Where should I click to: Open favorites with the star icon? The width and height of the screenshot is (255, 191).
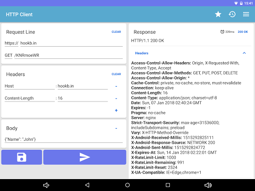coord(218,14)
